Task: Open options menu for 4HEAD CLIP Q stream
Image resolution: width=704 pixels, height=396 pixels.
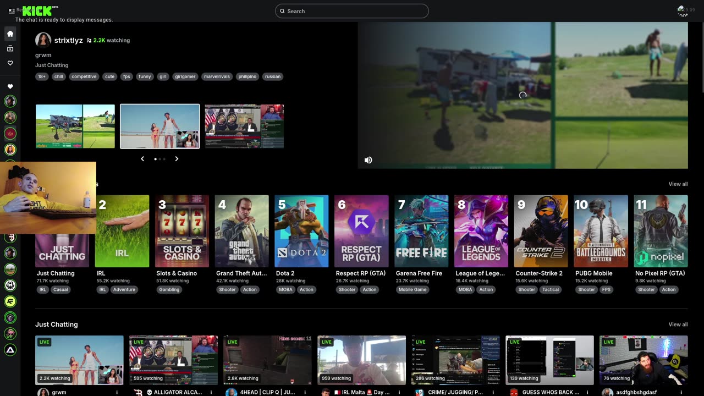Action: pyautogui.click(x=305, y=392)
